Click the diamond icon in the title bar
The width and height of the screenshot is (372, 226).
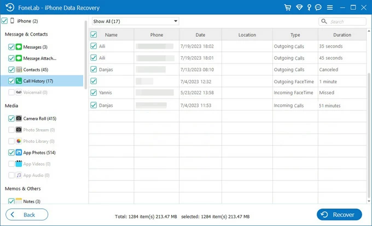coord(299,8)
